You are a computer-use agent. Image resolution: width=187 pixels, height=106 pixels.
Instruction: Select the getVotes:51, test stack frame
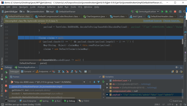tap(55, 90)
